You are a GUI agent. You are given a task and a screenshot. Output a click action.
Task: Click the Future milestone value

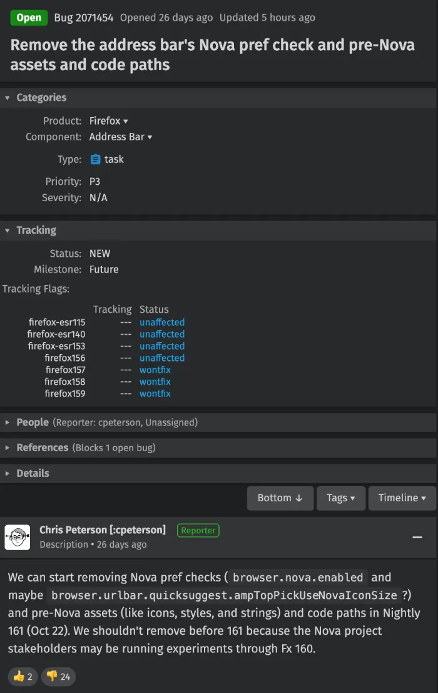(x=104, y=269)
